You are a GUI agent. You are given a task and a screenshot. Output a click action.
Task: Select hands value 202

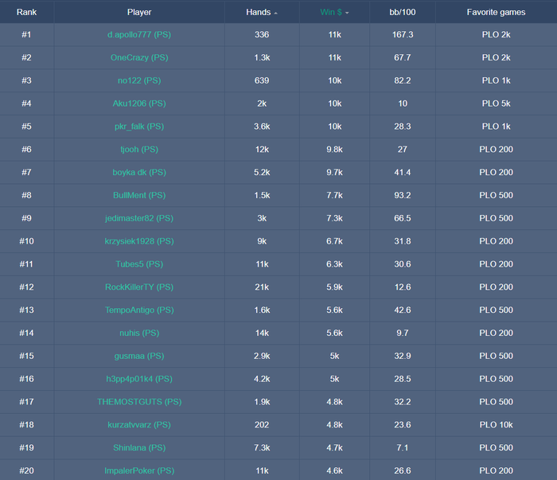[x=262, y=425]
